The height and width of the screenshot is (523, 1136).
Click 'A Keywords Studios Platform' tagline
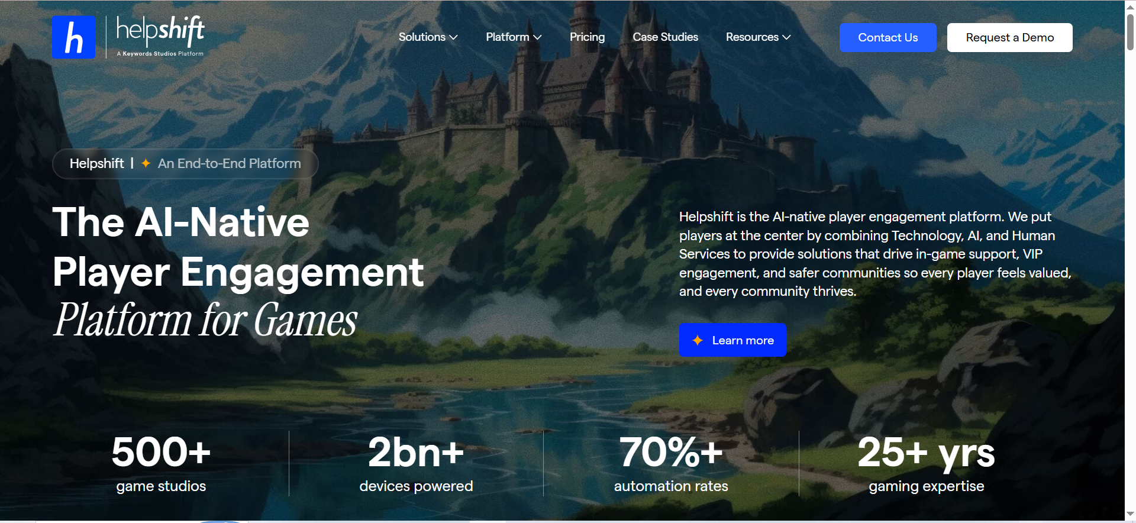[160, 54]
